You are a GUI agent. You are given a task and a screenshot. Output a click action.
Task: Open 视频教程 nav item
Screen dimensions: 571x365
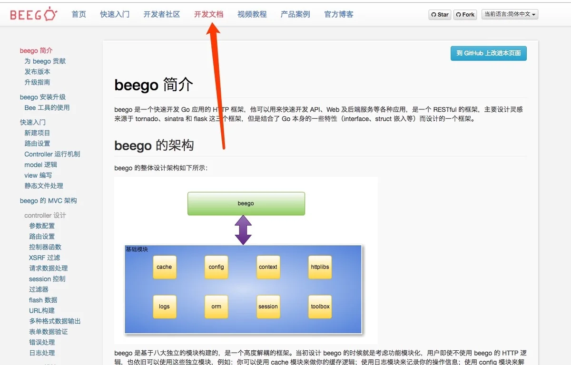[x=252, y=14]
